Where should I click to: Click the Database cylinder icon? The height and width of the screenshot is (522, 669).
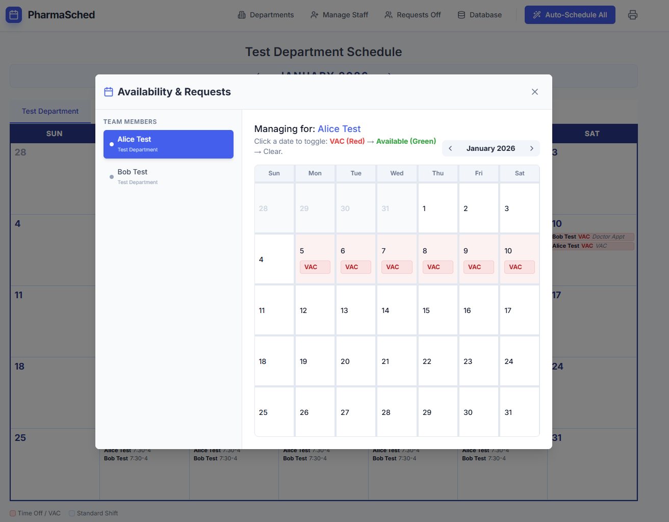click(x=461, y=15)
